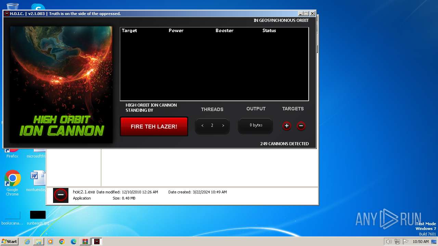Click the Status column header
The image size is (438, 246).
tap(269, 30)
